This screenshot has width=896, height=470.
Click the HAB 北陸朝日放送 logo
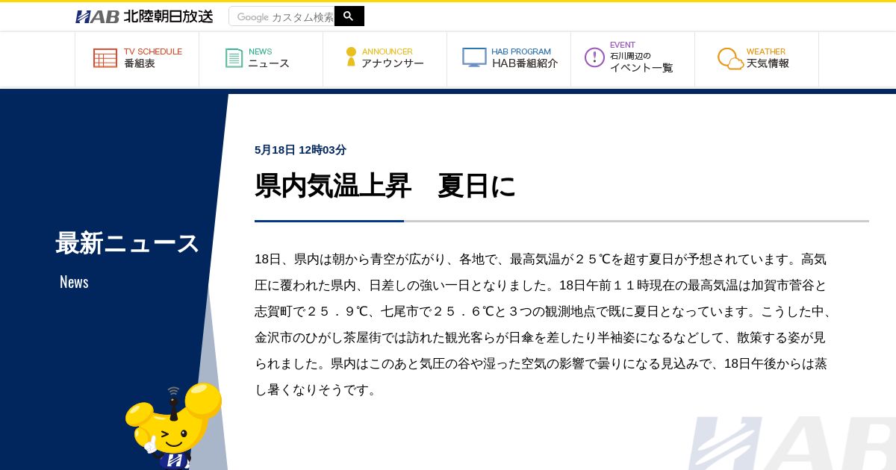144,16
